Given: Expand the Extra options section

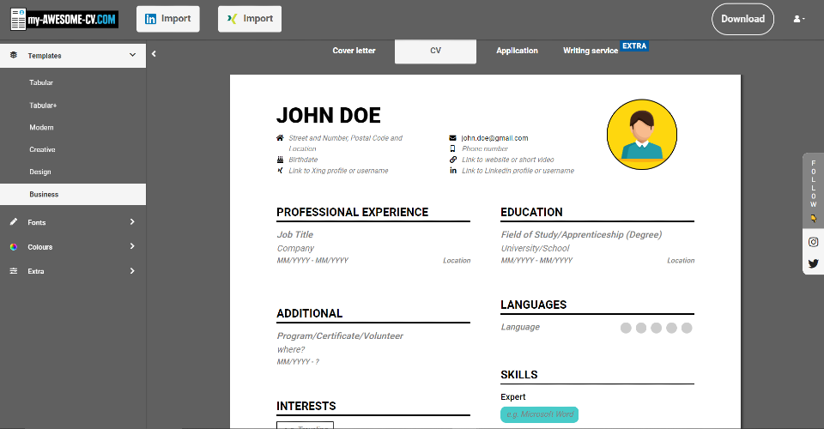Looking at the screenshot, I should (x=132, y=271).
